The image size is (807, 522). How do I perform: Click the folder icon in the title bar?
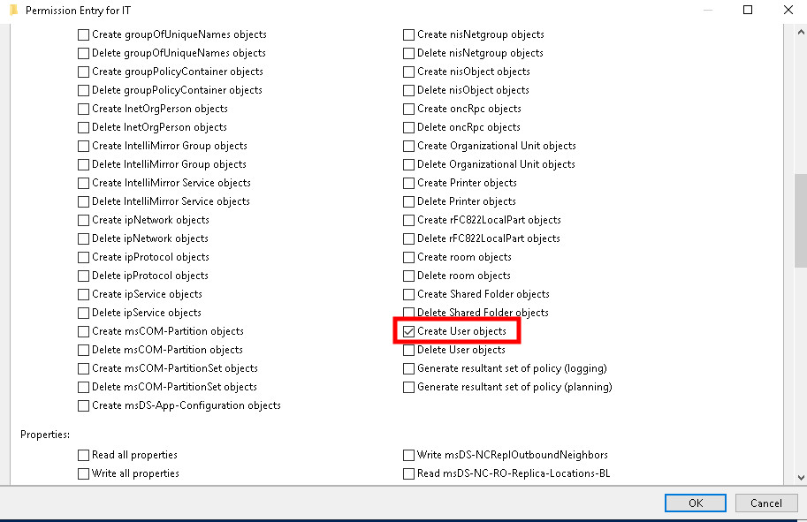(x=12, y=11)
